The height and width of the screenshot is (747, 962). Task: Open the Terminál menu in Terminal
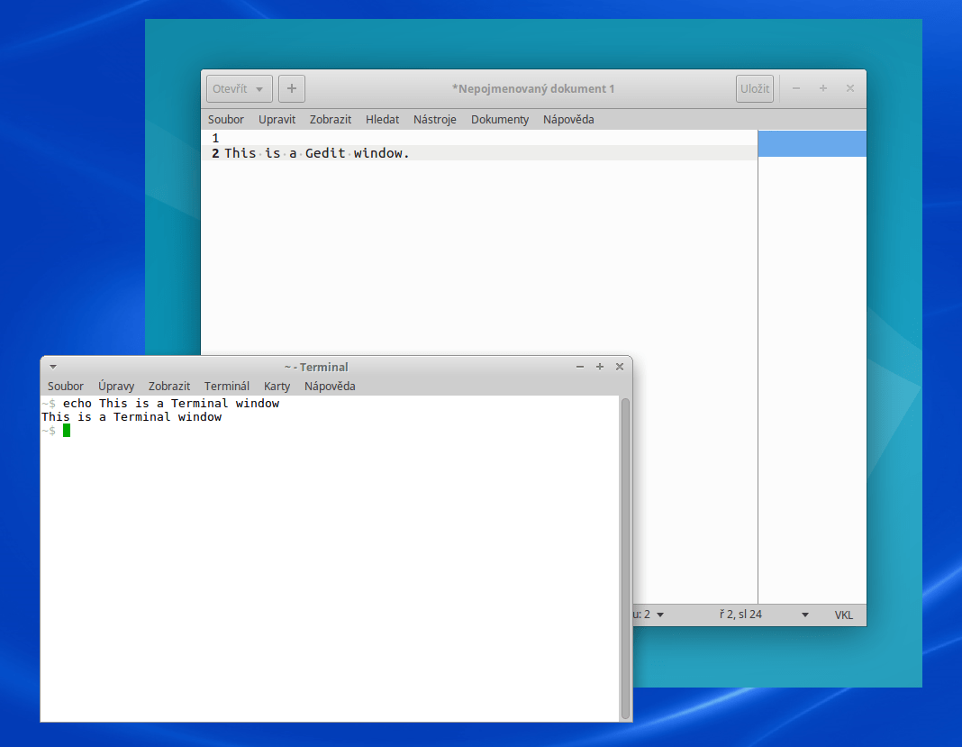(226, 386)
